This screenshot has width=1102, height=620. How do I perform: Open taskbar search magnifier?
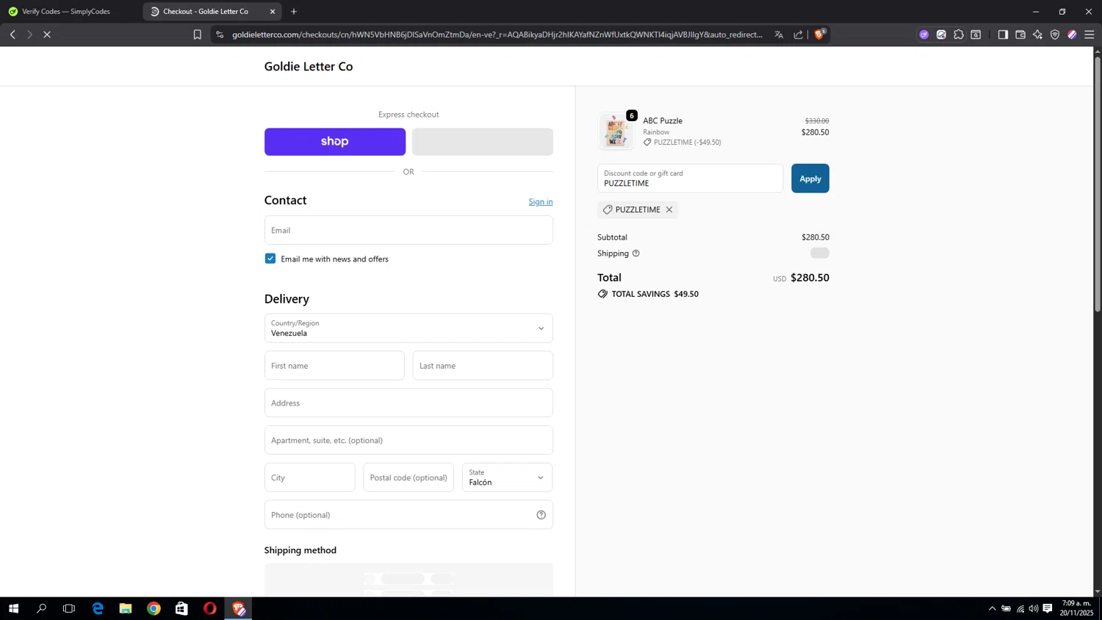41,608
